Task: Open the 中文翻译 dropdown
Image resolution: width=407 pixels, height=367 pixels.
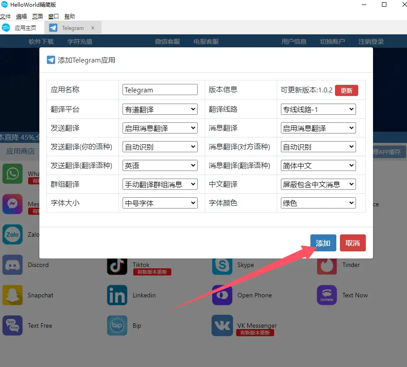Action: tap(318, 184)
